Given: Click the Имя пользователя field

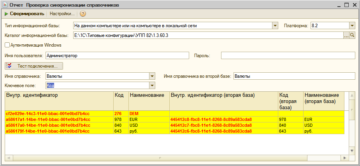Looking at the screenshot, I should [x=117, y=56].
